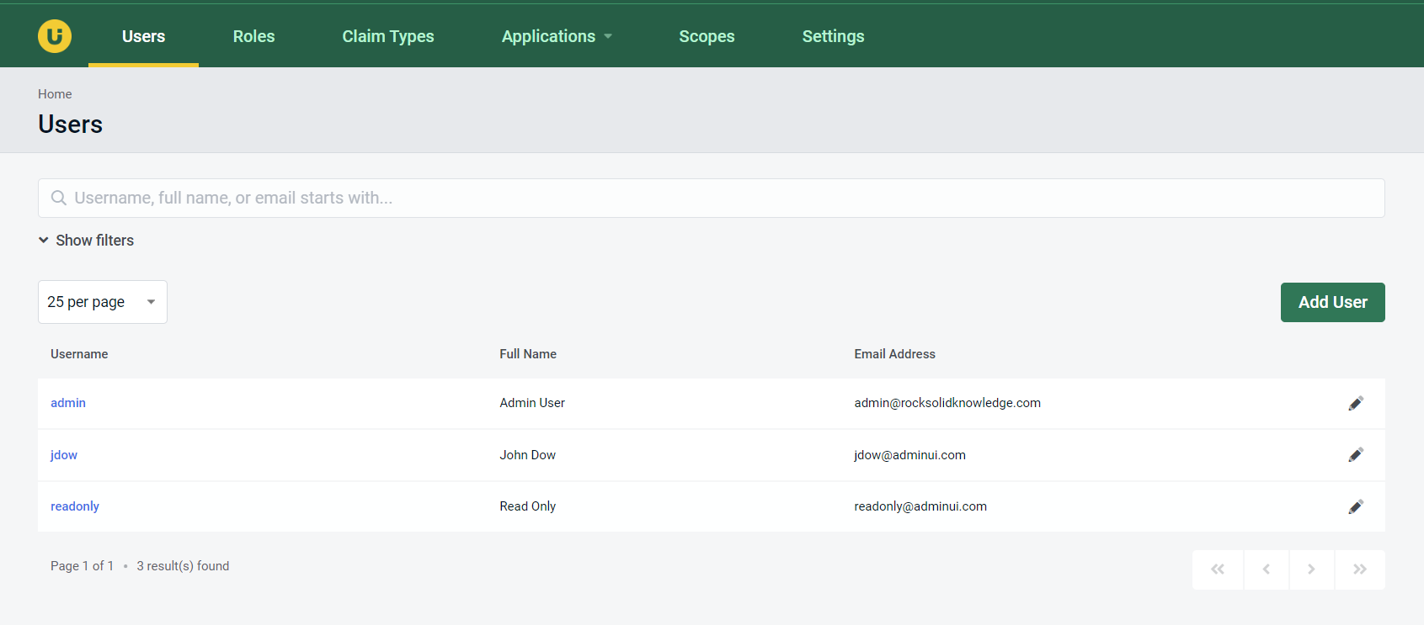Switch to Claim Types tab

(x=388, y=36)
